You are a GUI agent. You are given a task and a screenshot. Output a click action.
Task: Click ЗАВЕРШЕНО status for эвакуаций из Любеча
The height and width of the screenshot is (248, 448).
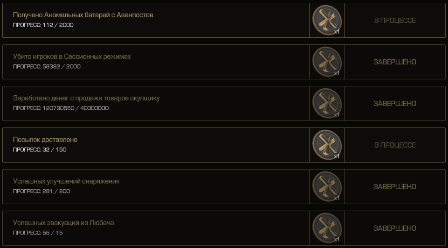click(395, 228)
